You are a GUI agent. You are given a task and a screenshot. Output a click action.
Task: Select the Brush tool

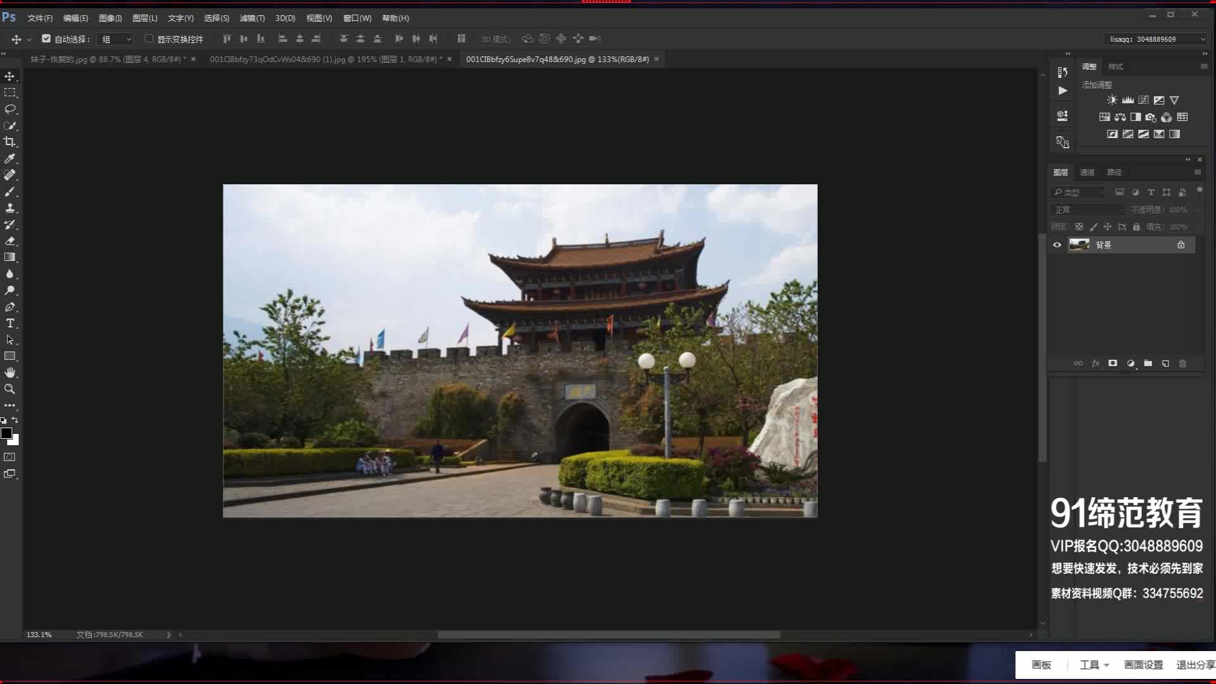click(9, 191)
